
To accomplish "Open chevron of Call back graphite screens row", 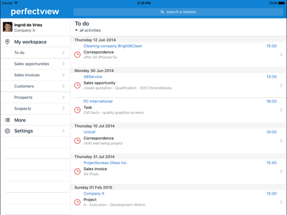I will 281,110.
